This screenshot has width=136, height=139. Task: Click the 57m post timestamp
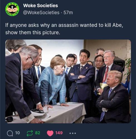(68, 13)
